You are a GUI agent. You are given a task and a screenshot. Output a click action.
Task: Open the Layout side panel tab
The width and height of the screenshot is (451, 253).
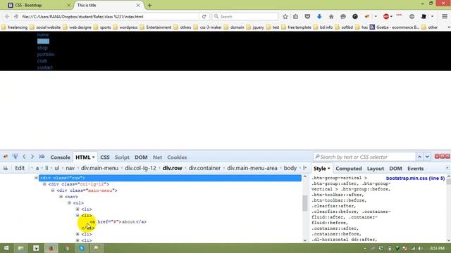coord(376,169)
